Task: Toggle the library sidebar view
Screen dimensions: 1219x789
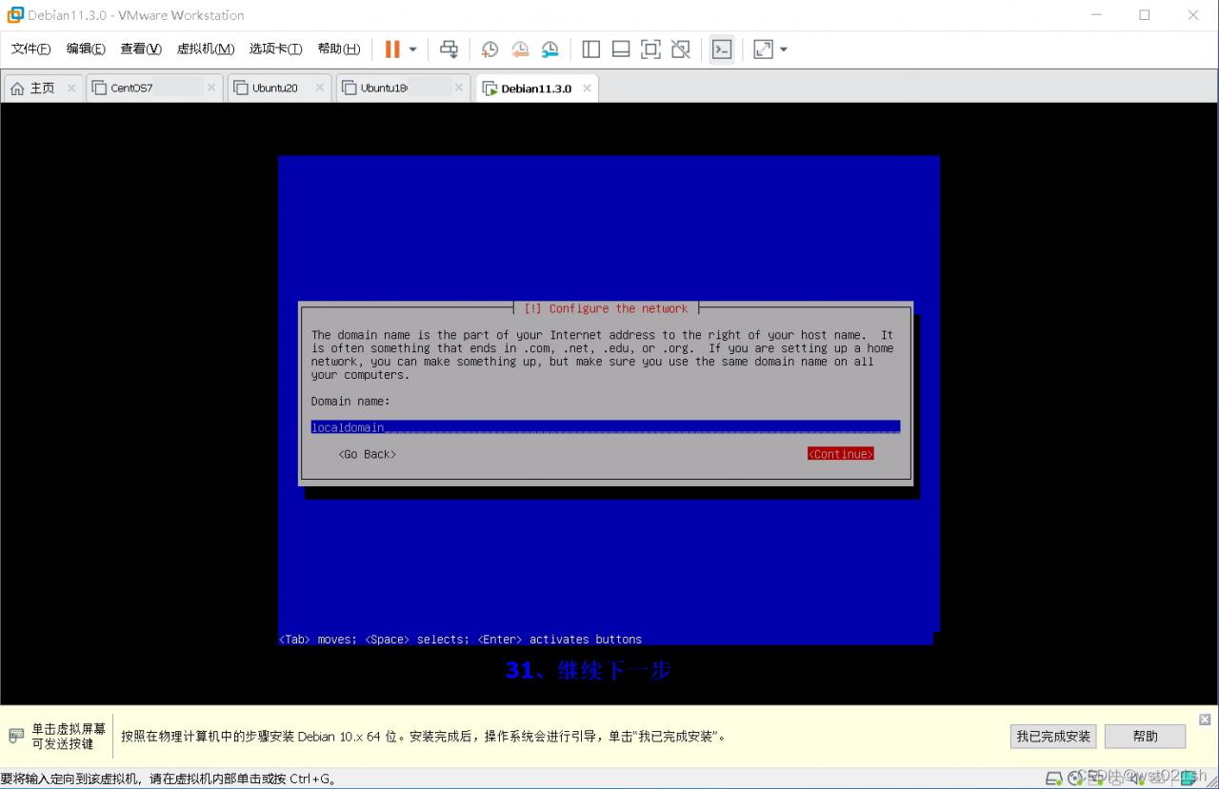Action: tap(590, 49)
